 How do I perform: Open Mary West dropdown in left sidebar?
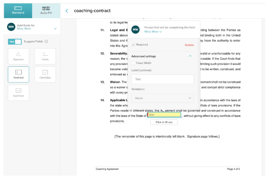[55, 28]
